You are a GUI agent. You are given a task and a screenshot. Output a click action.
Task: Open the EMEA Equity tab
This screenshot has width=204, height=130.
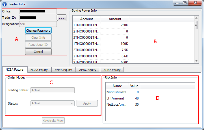(x=63, y=70)
